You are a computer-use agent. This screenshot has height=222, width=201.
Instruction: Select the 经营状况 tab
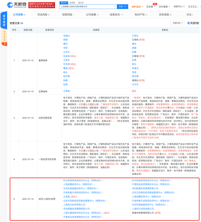(116, 14)
